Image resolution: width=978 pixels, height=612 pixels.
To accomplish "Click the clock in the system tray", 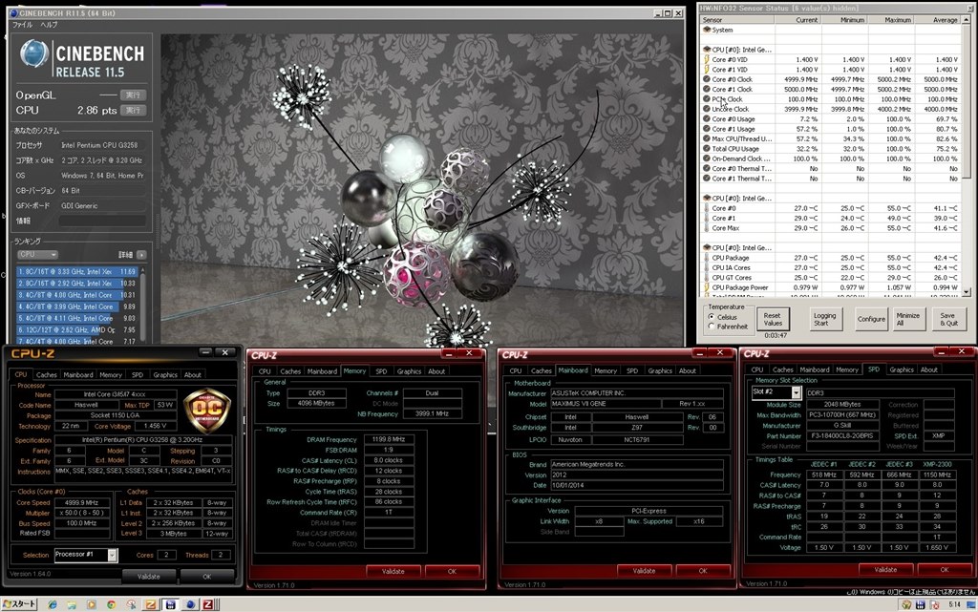I will click(954, 604).
